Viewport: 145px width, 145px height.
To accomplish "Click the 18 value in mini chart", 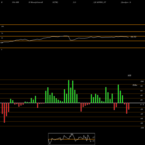I will point(93,141).
